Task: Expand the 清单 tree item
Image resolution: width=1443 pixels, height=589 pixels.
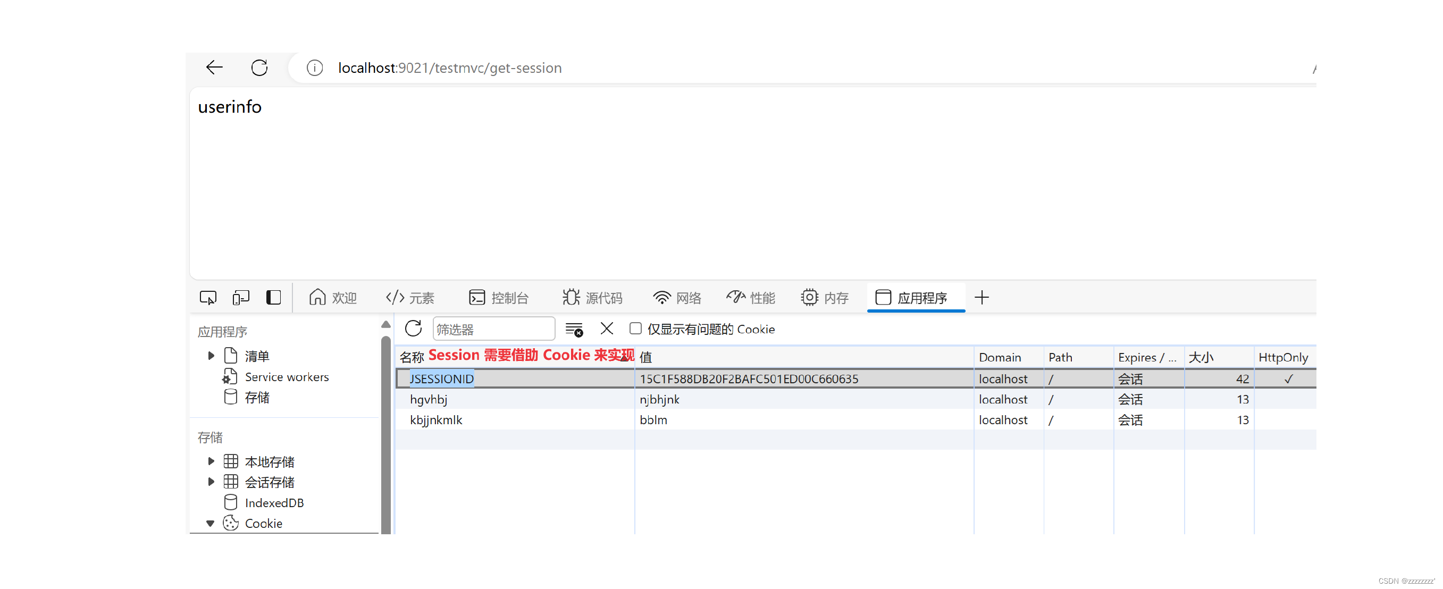Action: pyautogui.click(x=211, y=356)
